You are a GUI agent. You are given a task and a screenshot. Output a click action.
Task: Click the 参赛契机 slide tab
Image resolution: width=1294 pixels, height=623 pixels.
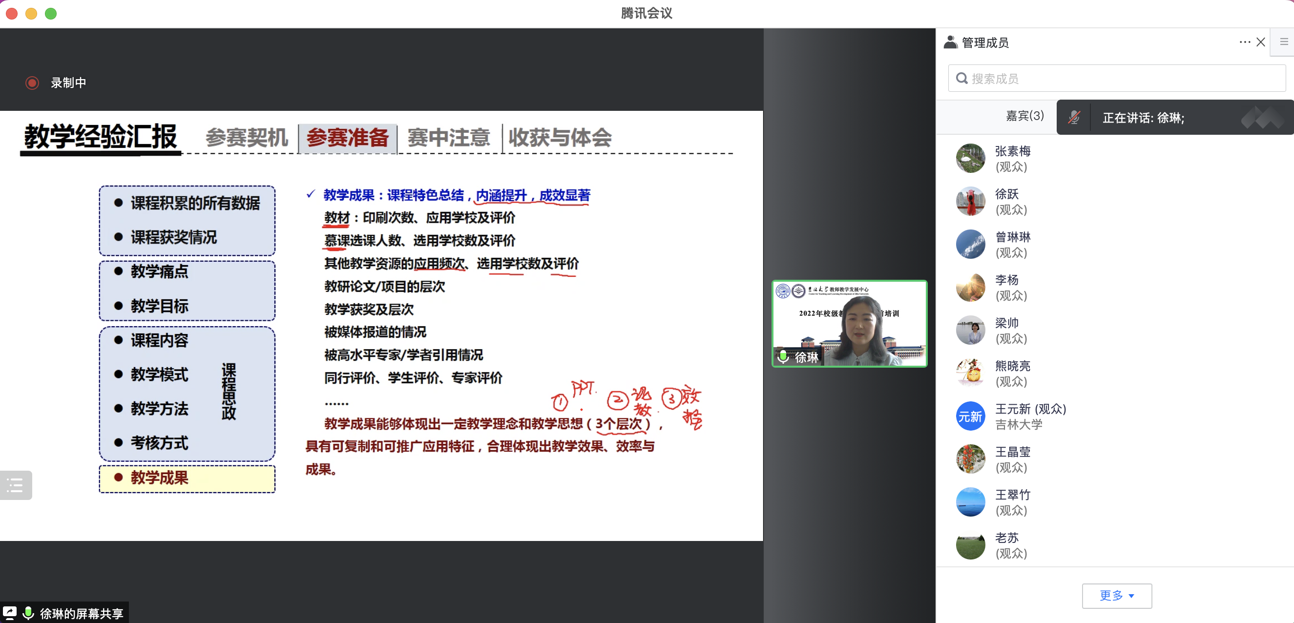point(246,138)
